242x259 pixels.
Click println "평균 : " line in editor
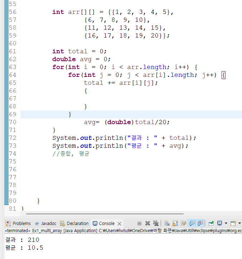120,146
